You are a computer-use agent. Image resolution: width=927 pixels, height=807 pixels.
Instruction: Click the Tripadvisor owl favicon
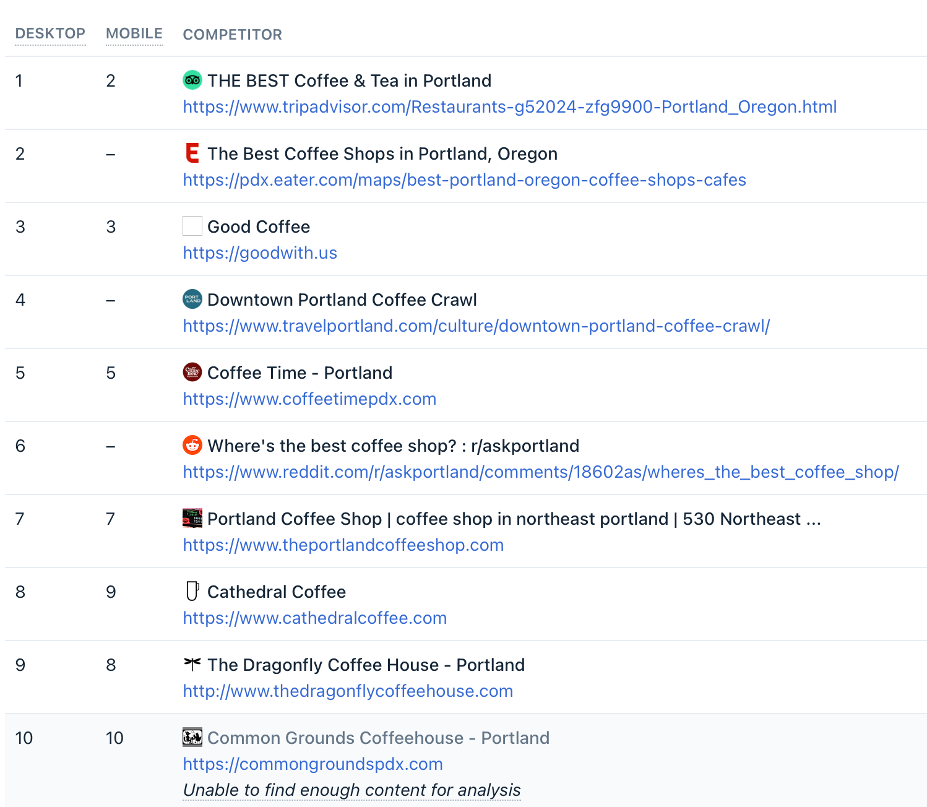(x=192, y=80)
